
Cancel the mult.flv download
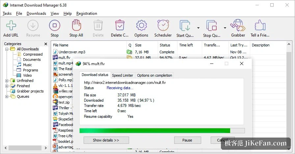click(223, 140)
